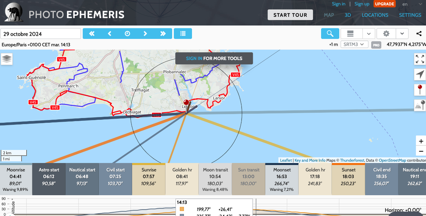Click the Penmarc'h town label
The image size is (426, 216).
[68, 86]
